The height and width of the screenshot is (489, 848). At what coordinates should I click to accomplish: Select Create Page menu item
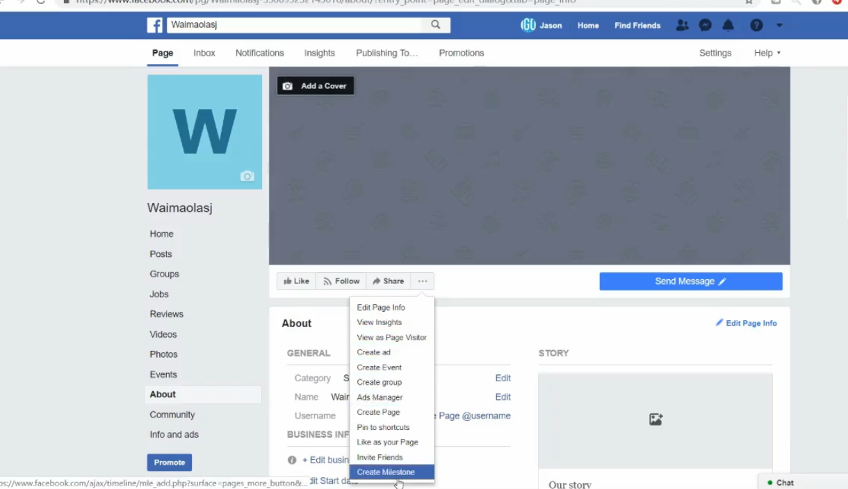tap(392, 412)
